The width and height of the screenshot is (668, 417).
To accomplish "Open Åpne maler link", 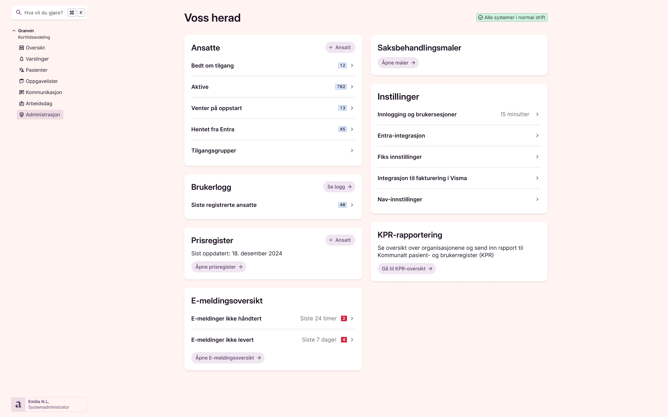I will (397, 63).
